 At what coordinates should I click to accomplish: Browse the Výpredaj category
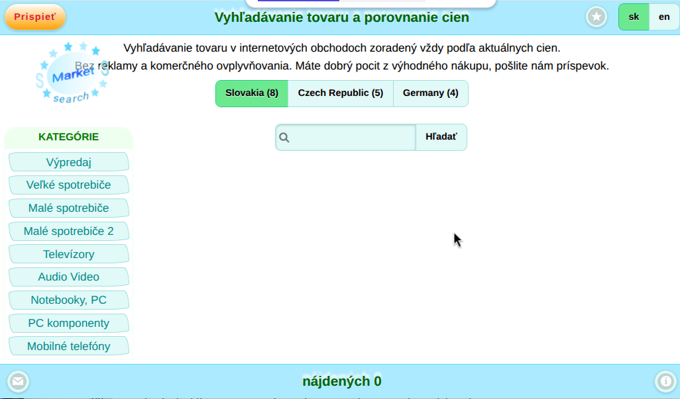coord(69,161)
